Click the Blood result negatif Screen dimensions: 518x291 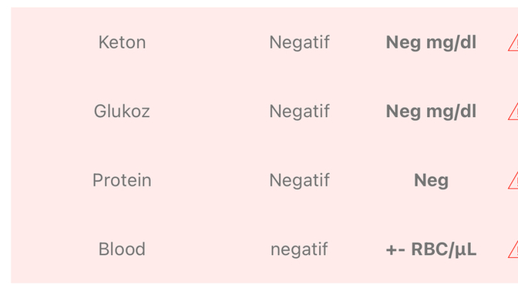pos(299,249)
